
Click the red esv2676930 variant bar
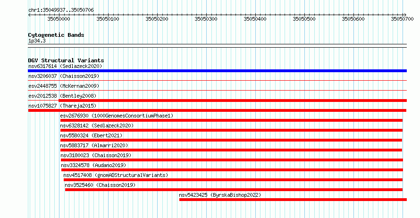click(x=231, y=120)
